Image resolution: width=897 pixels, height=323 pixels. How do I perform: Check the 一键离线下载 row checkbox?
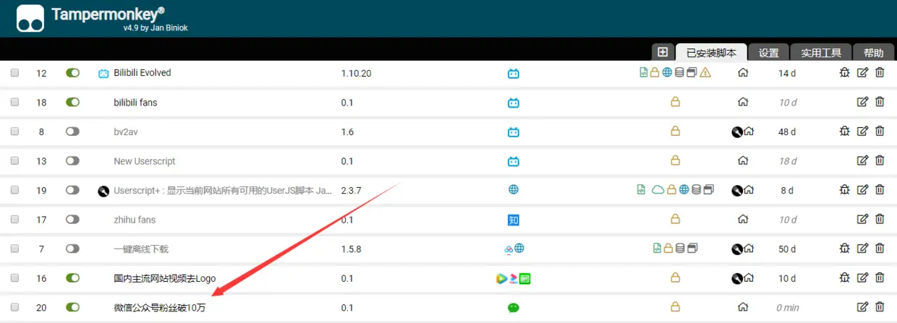tap(14, 249)
